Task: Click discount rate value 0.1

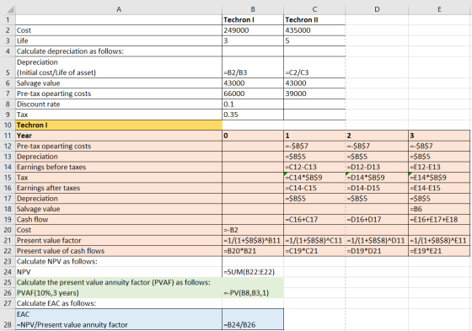Action: click(253, 104)
